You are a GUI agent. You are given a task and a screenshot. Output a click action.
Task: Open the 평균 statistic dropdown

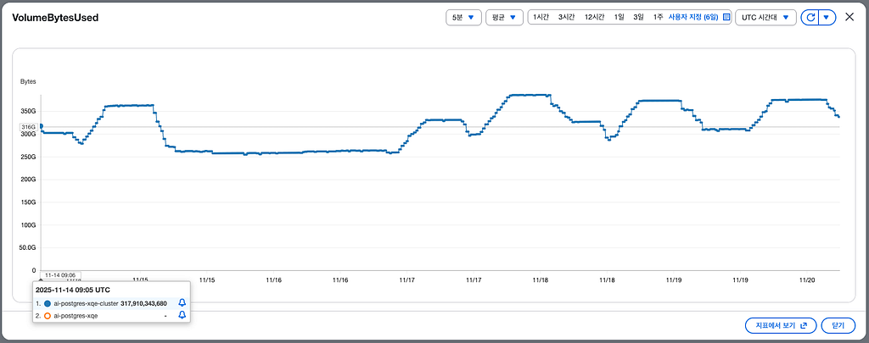click(504, 17)
